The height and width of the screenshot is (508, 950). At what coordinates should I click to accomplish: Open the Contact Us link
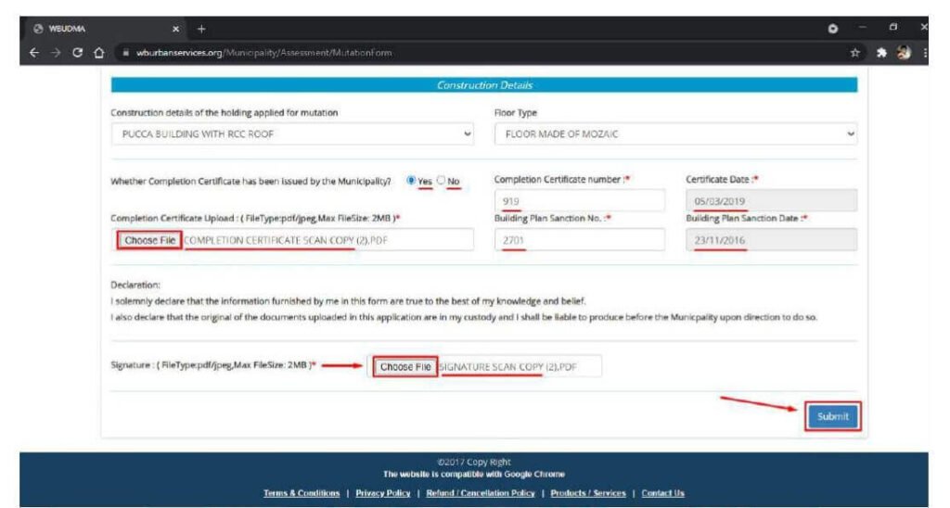(x=662, y=493)
